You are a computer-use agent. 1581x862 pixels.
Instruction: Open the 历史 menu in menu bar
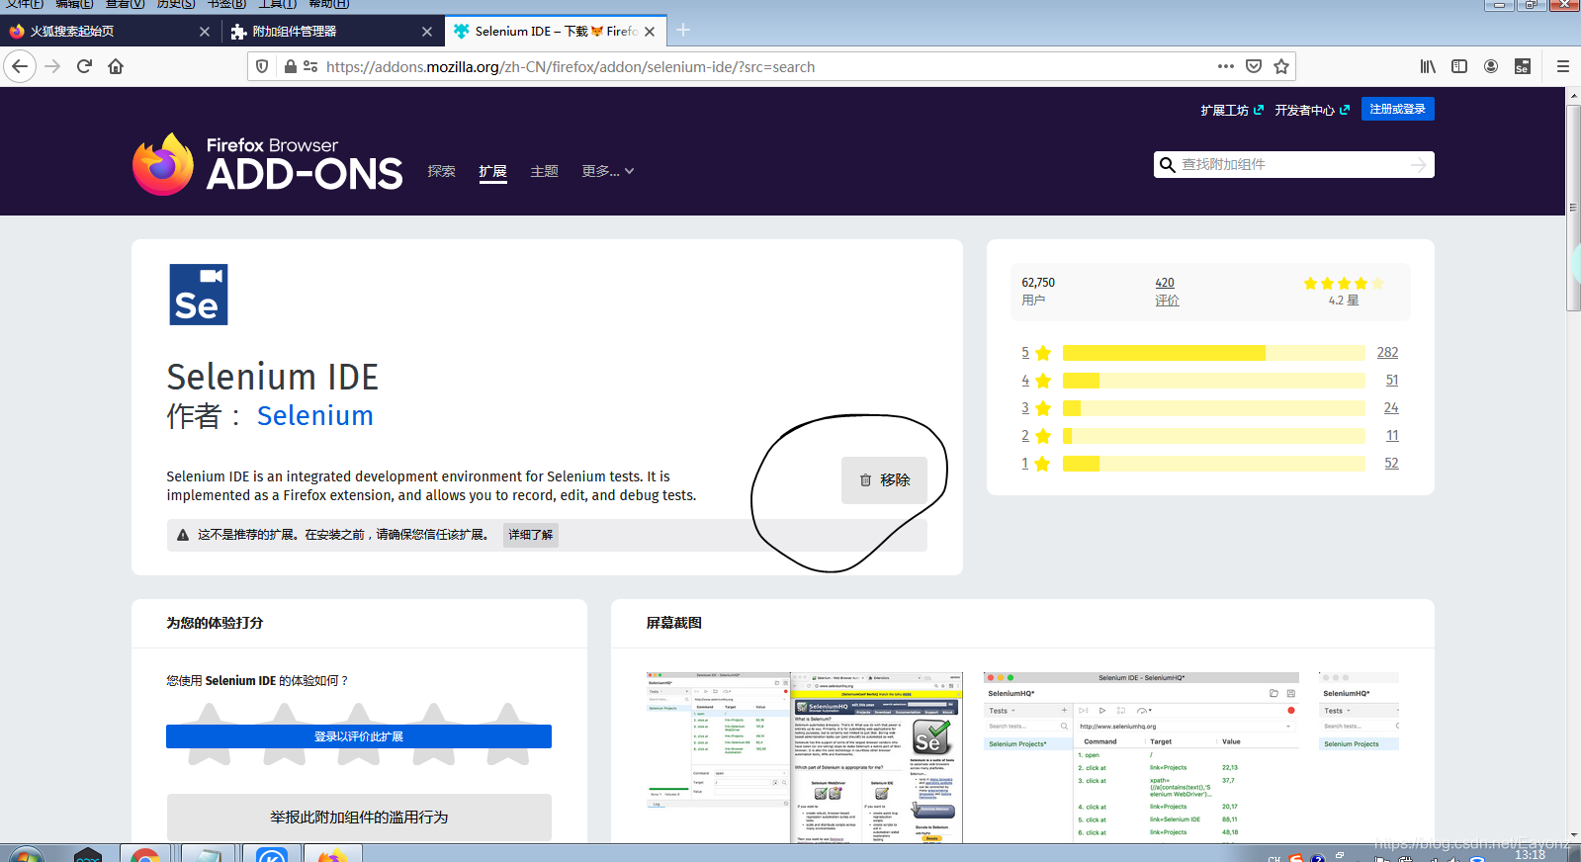tap(176, 4)
